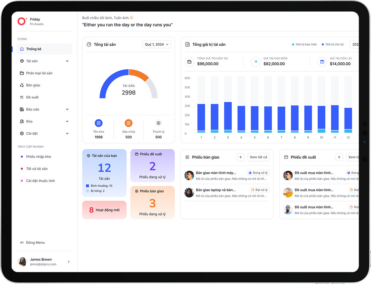Click the icon on purple Phiếu đề xuất card

coord(136,154)
